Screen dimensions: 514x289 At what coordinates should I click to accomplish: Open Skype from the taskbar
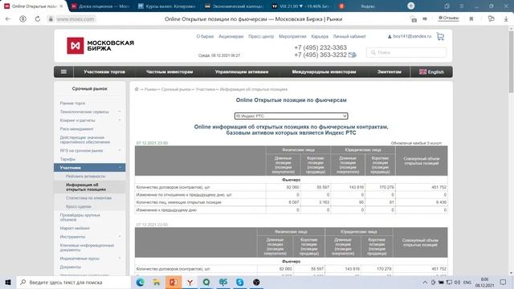pyautogui.click(x=240, y=282)
